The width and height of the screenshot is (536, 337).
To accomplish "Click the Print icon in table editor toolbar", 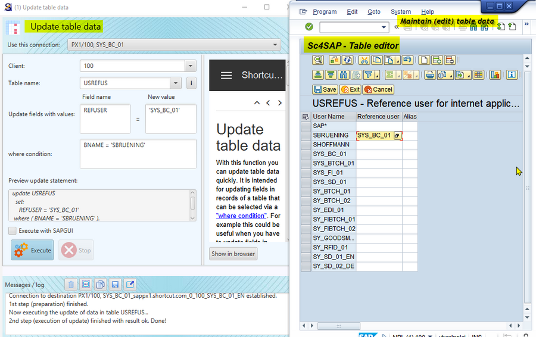I will tap(429, 75).
